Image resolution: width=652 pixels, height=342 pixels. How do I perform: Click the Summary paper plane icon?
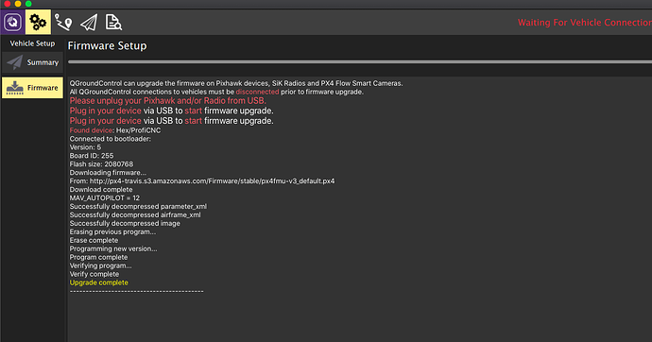point(15,62)
